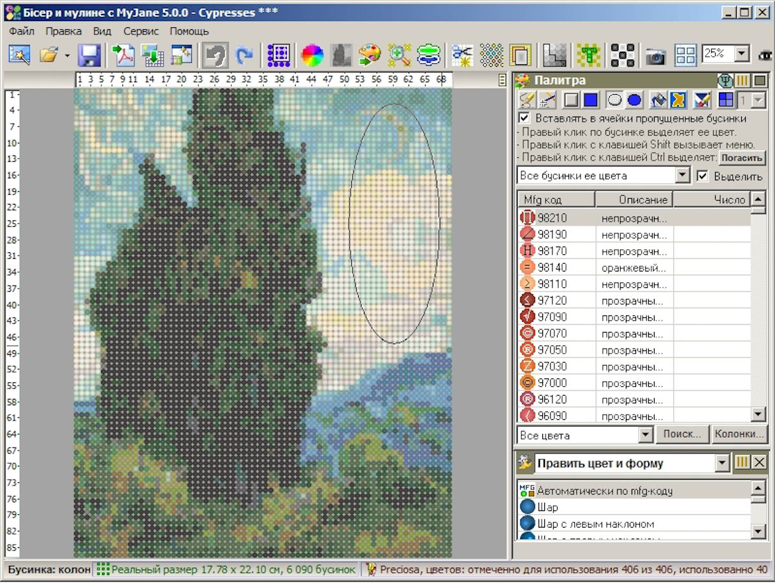Click the four-pane window layout icon
Image resolution: width=775 pixels, height=583 pixels.
click(686, 55)
